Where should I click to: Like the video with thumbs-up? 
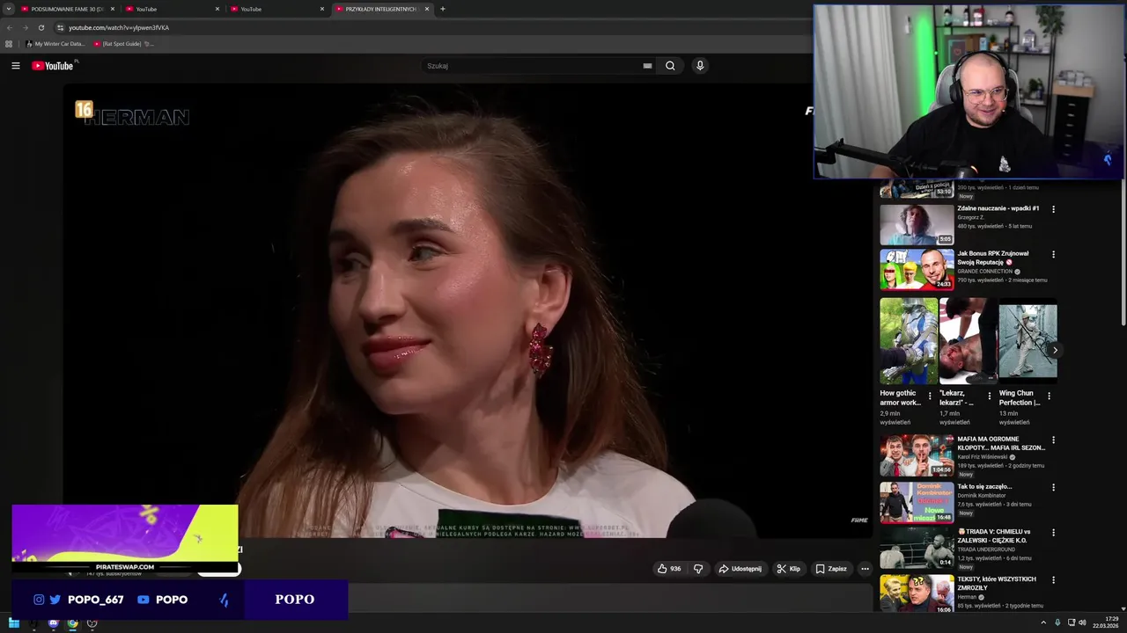tap(669, 569)
